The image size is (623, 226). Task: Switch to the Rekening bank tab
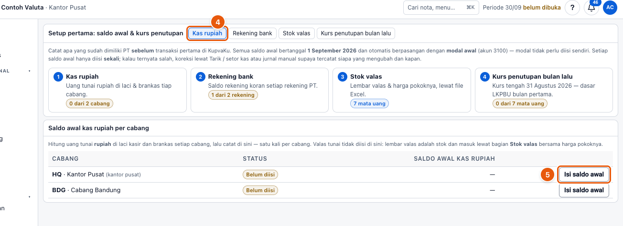pyautogui.click(x=252, y=33)
